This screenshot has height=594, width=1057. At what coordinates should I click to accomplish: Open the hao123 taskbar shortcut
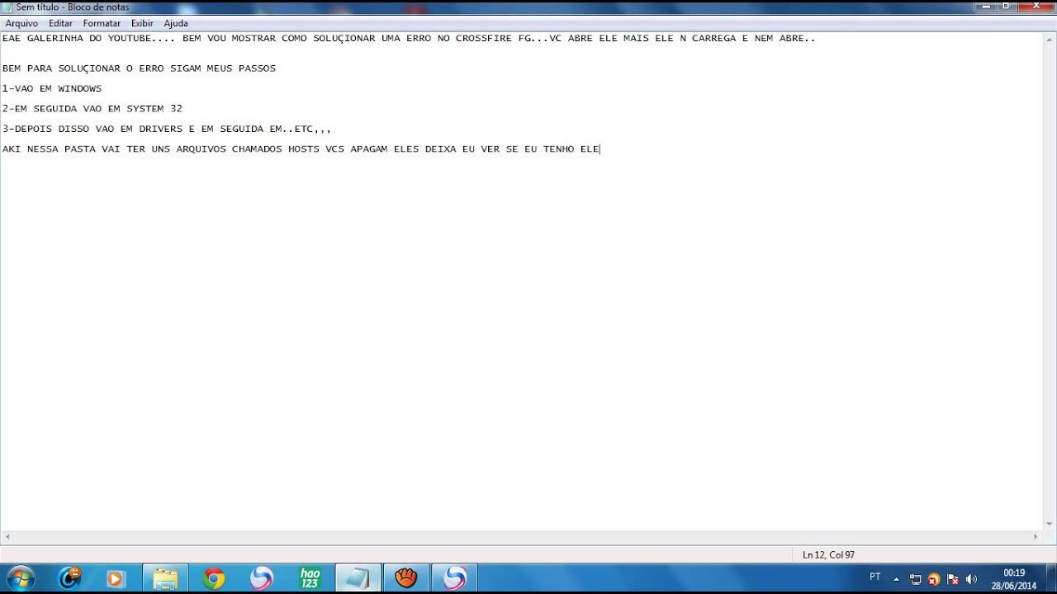click(x=310, y=578)
